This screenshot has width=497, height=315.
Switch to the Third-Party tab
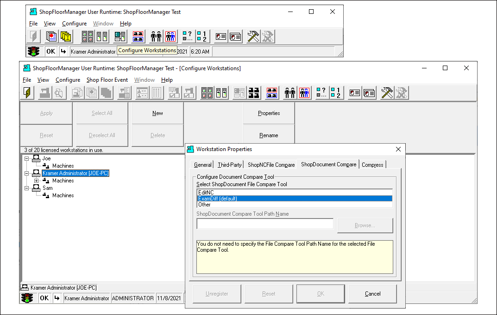[229, 164]
